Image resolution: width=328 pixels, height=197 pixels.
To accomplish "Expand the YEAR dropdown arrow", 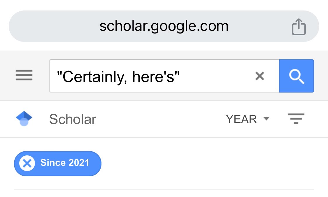I will (266, 119).
